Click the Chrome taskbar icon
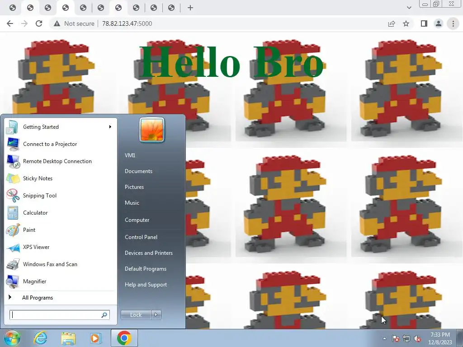The image size is (463, 347). [x=124, y=338]
